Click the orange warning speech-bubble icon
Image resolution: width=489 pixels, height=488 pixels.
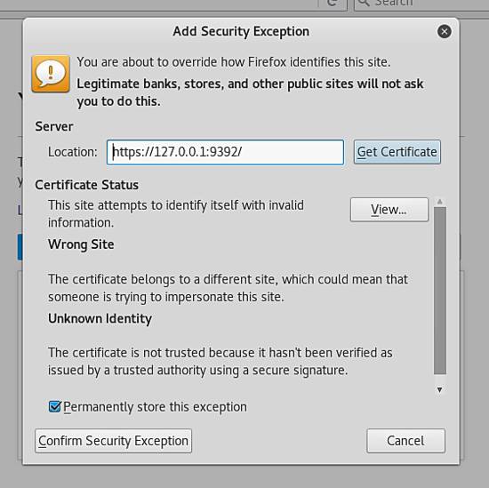51,74
